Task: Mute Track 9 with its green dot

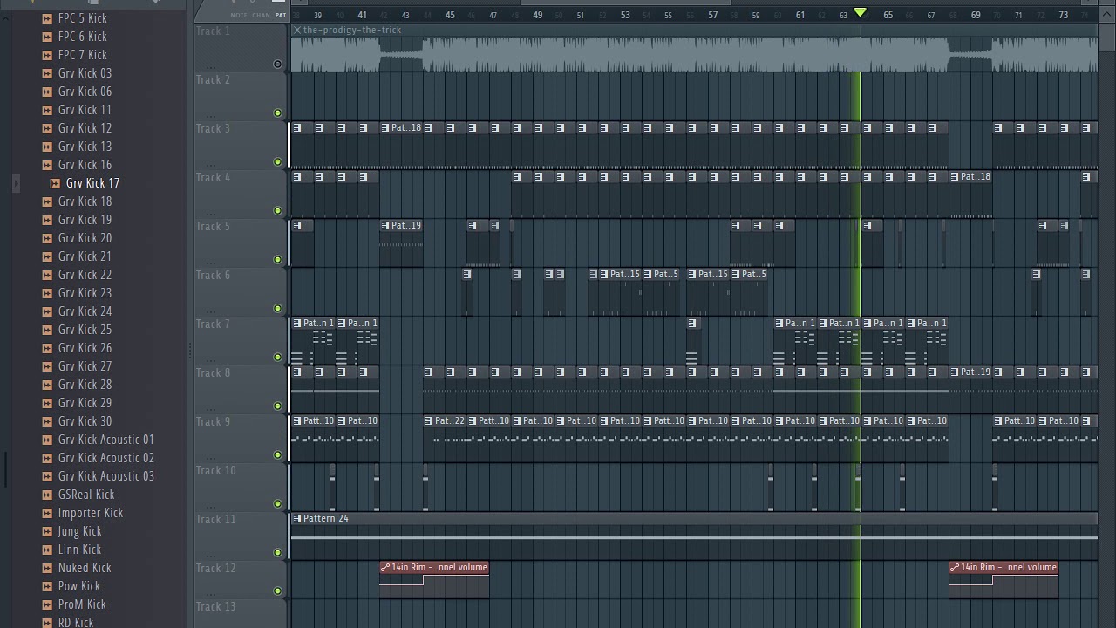Action: coord(278,454)
